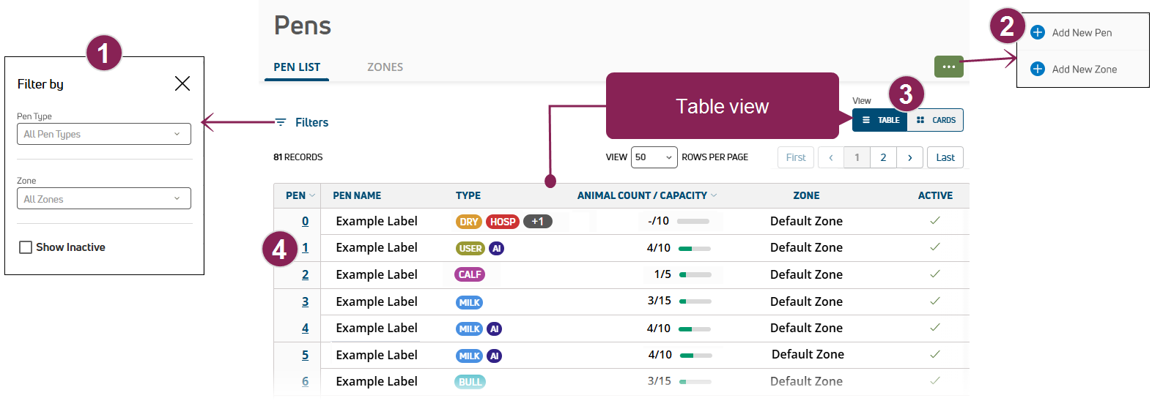Enable the Show Inactive checkbox
The height and width of the screenshot is (409, 1152).
click(26, 247)
